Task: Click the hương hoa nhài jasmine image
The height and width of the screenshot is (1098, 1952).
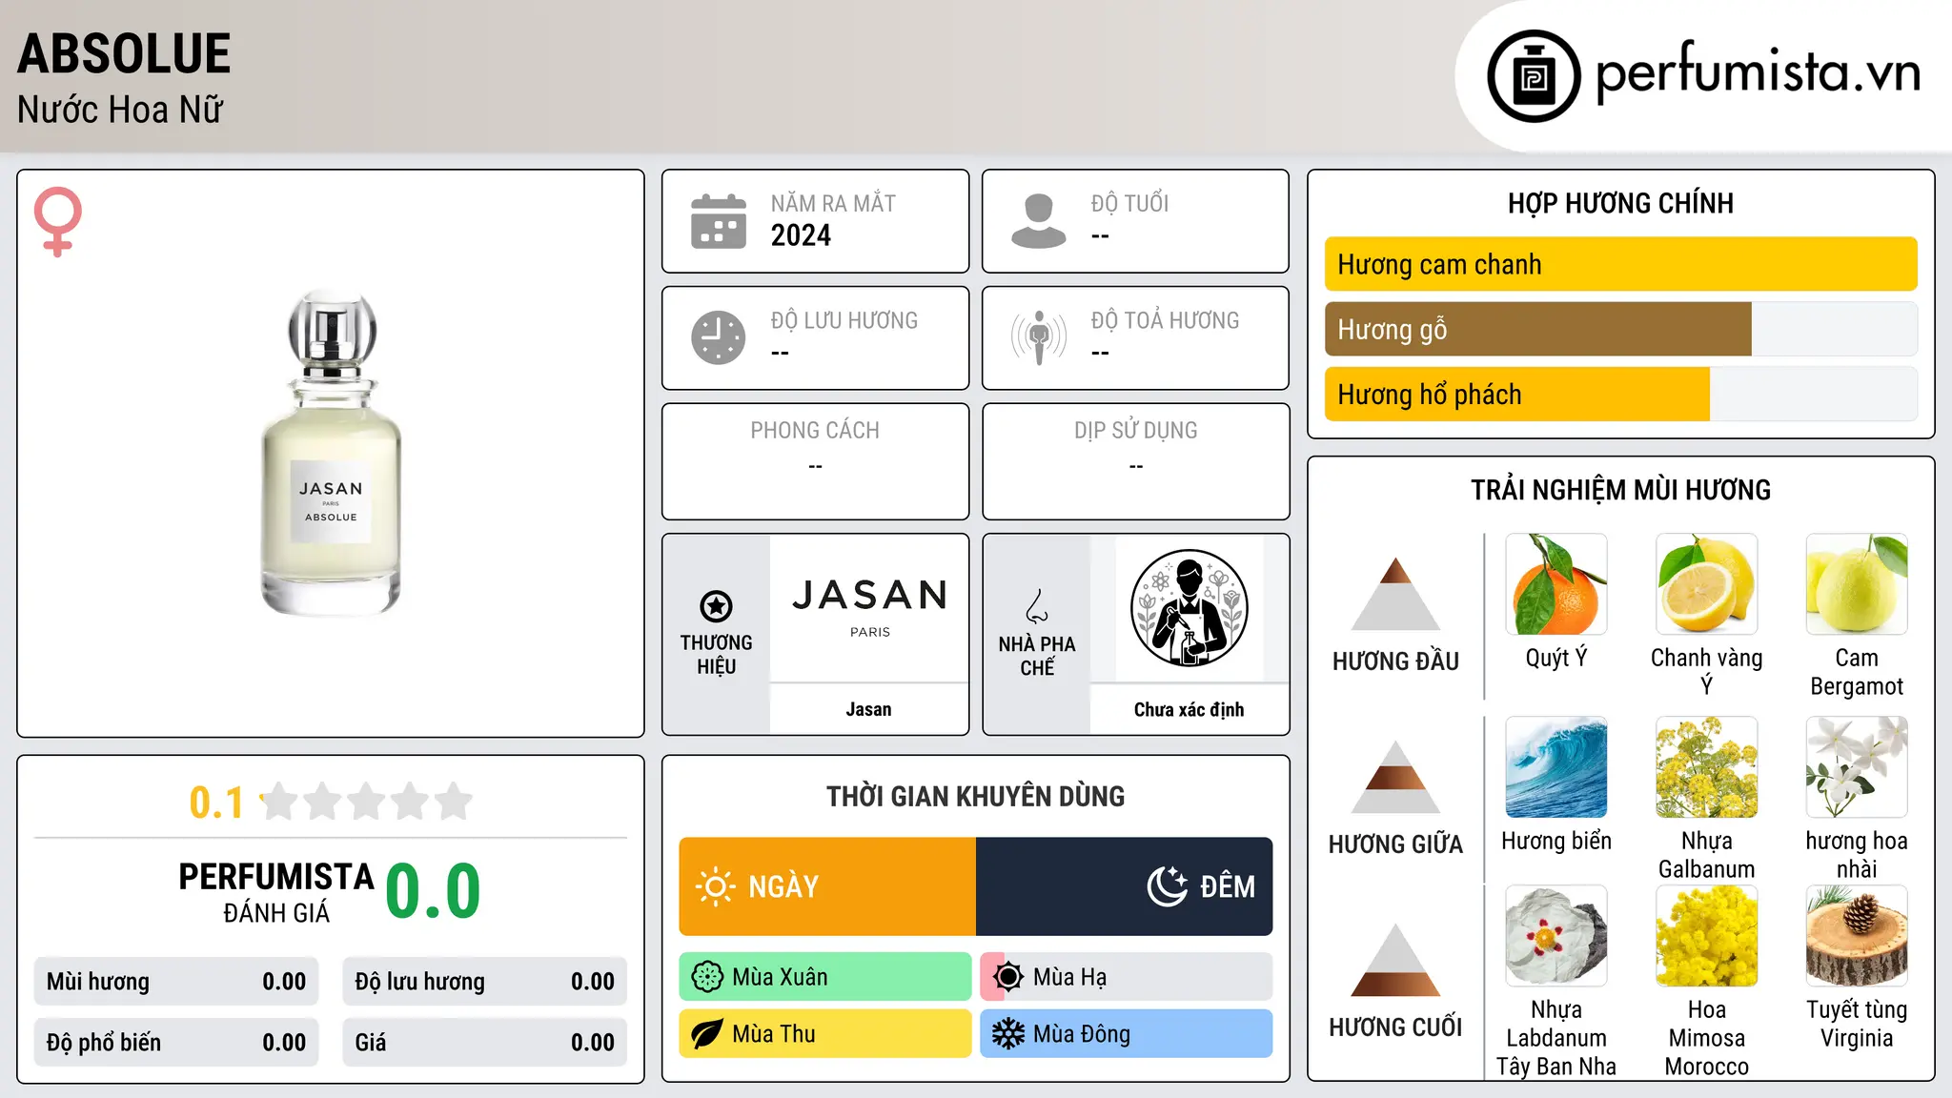Action: click(1857, 767)
